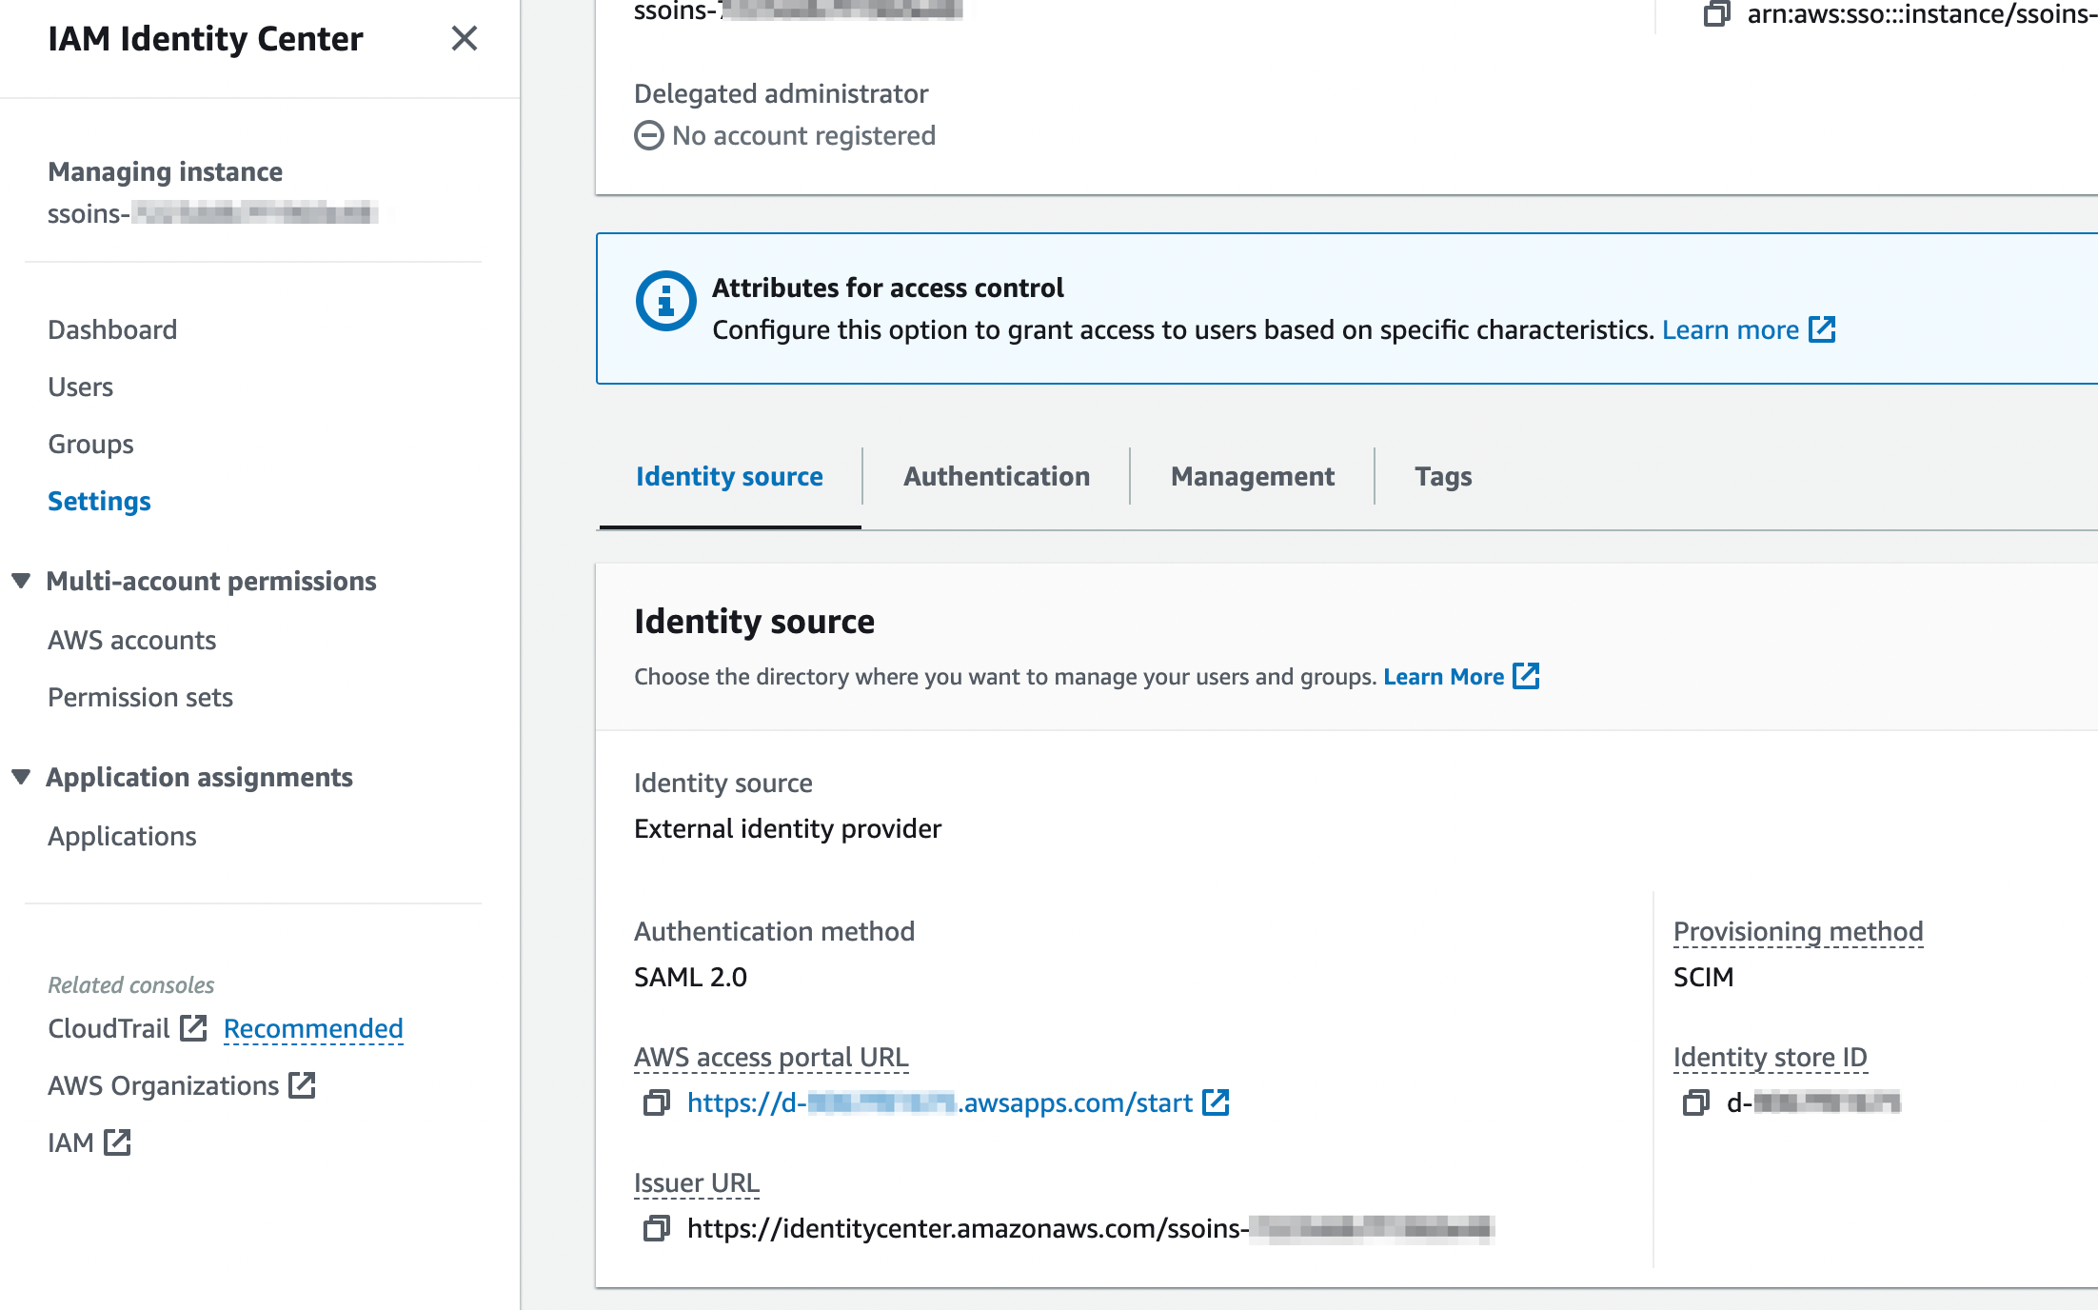Image resolution: width=2098 pixels, height=1310 pixels.
Task: Navigate to Permission sets
Action: 140,697
